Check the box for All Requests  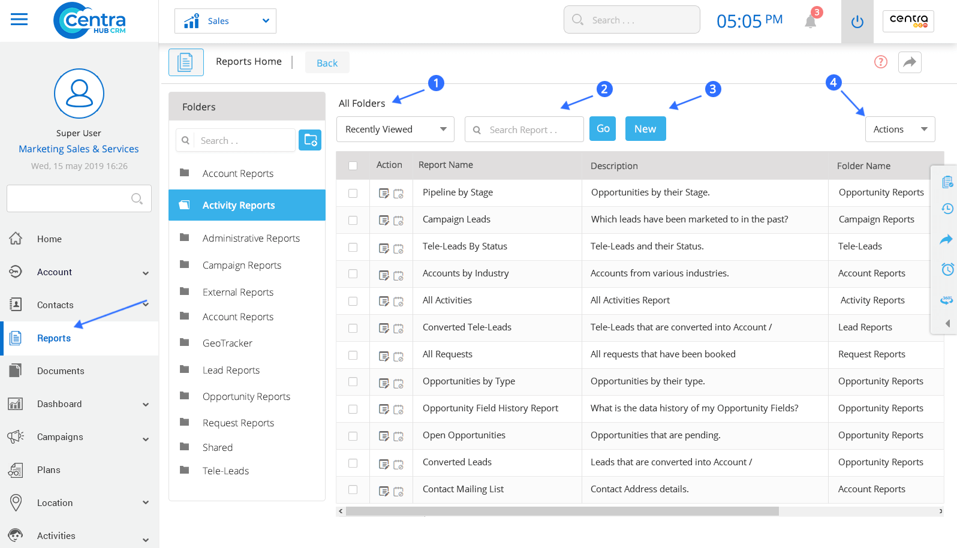[x=353, y=355]
